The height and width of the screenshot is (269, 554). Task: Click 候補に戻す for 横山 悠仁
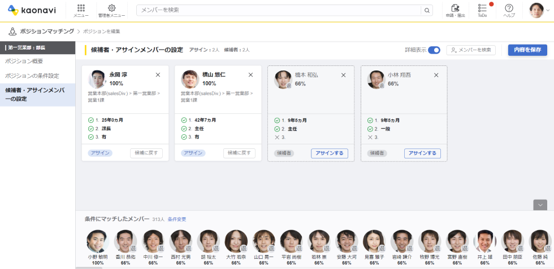point(239,153)
